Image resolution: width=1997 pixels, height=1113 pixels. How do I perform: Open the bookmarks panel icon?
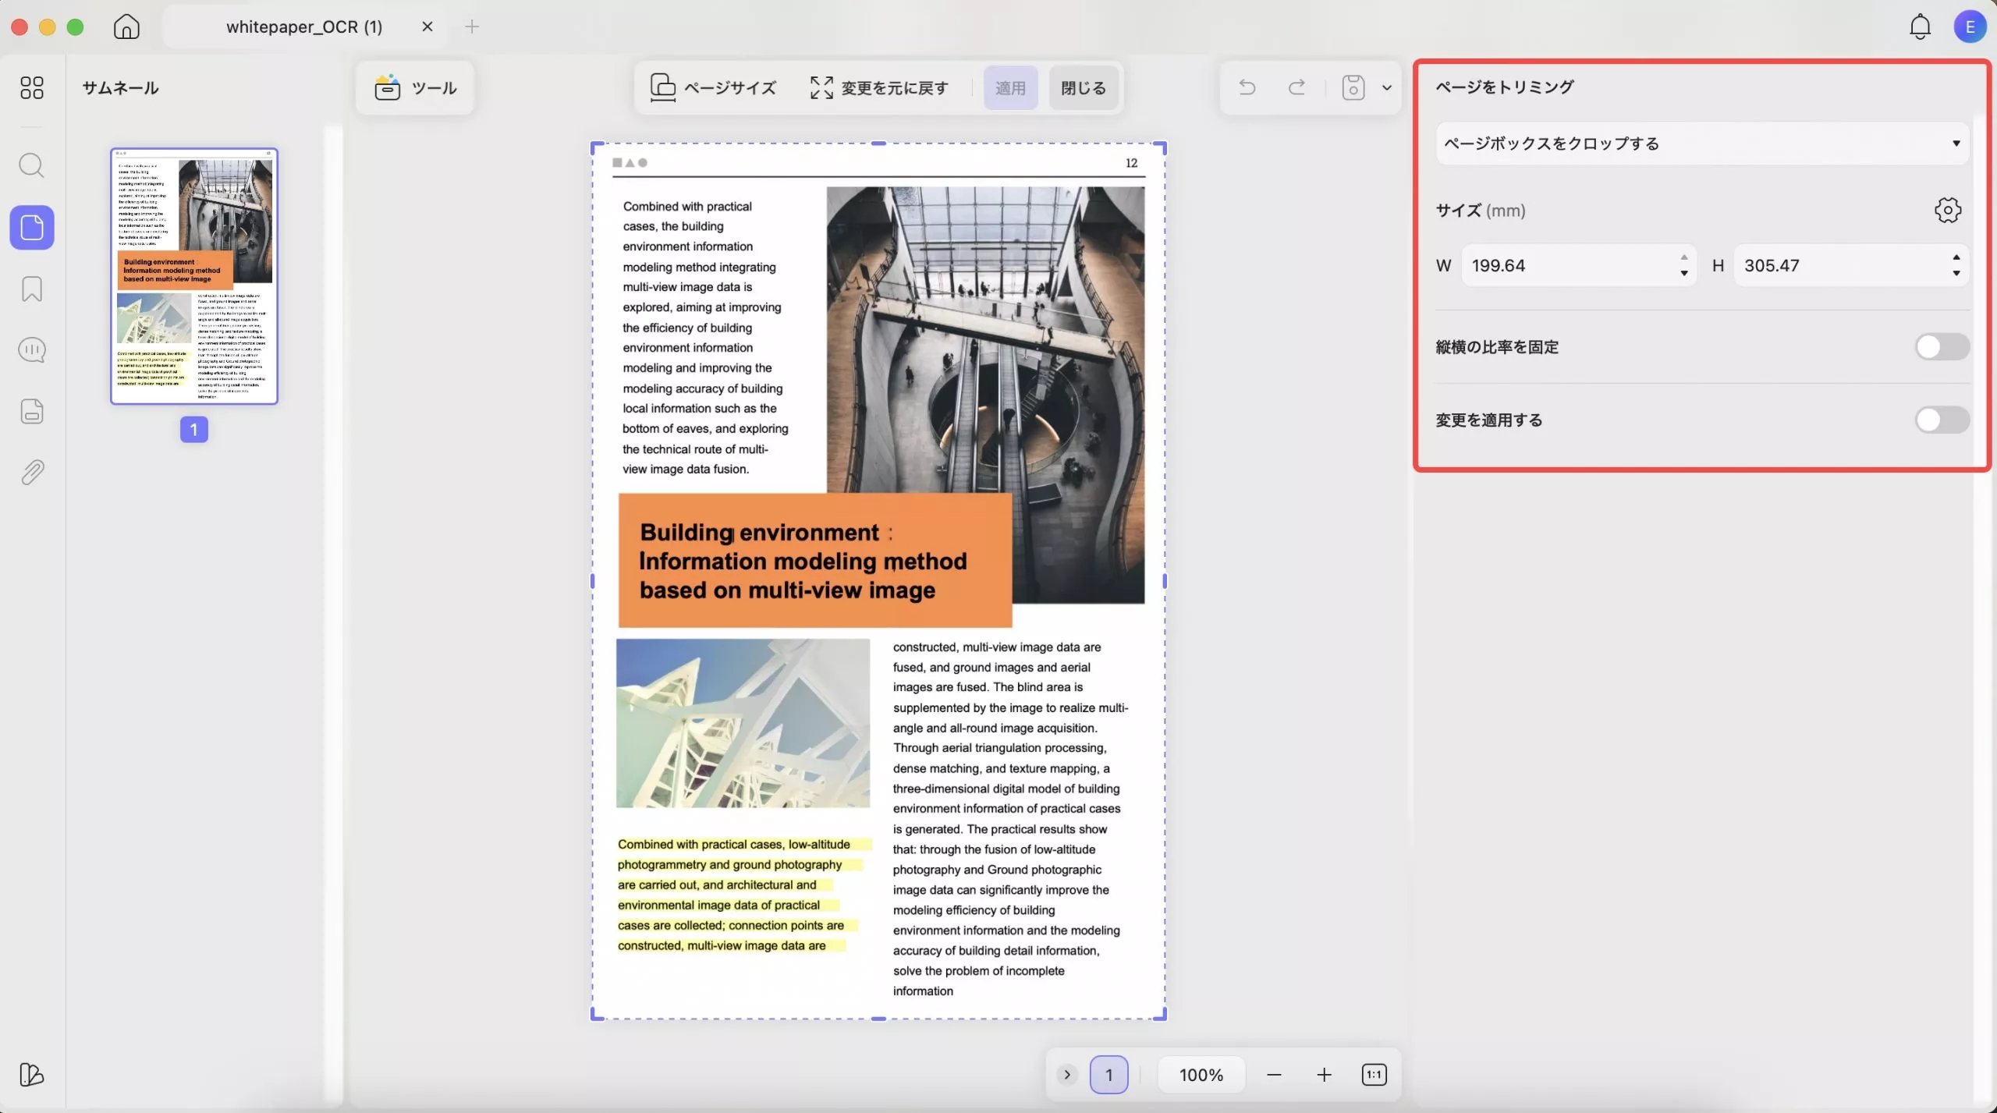tap(31, 289)
